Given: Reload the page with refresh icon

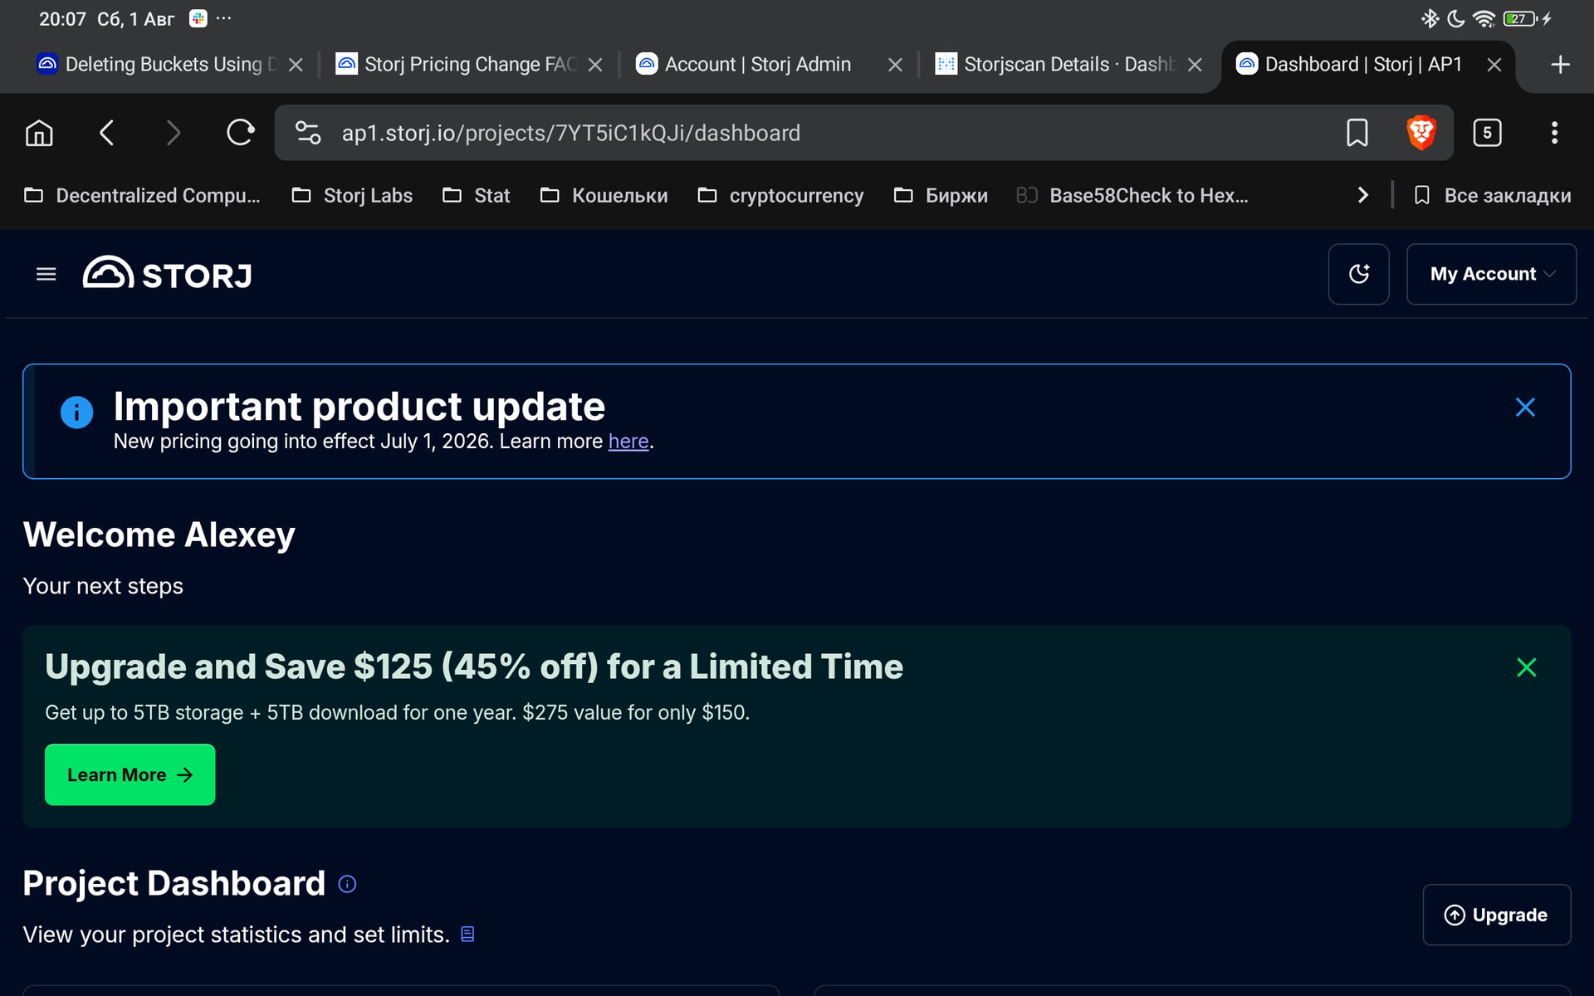Looking at the screenshot, I should click(x=240, y=133).
